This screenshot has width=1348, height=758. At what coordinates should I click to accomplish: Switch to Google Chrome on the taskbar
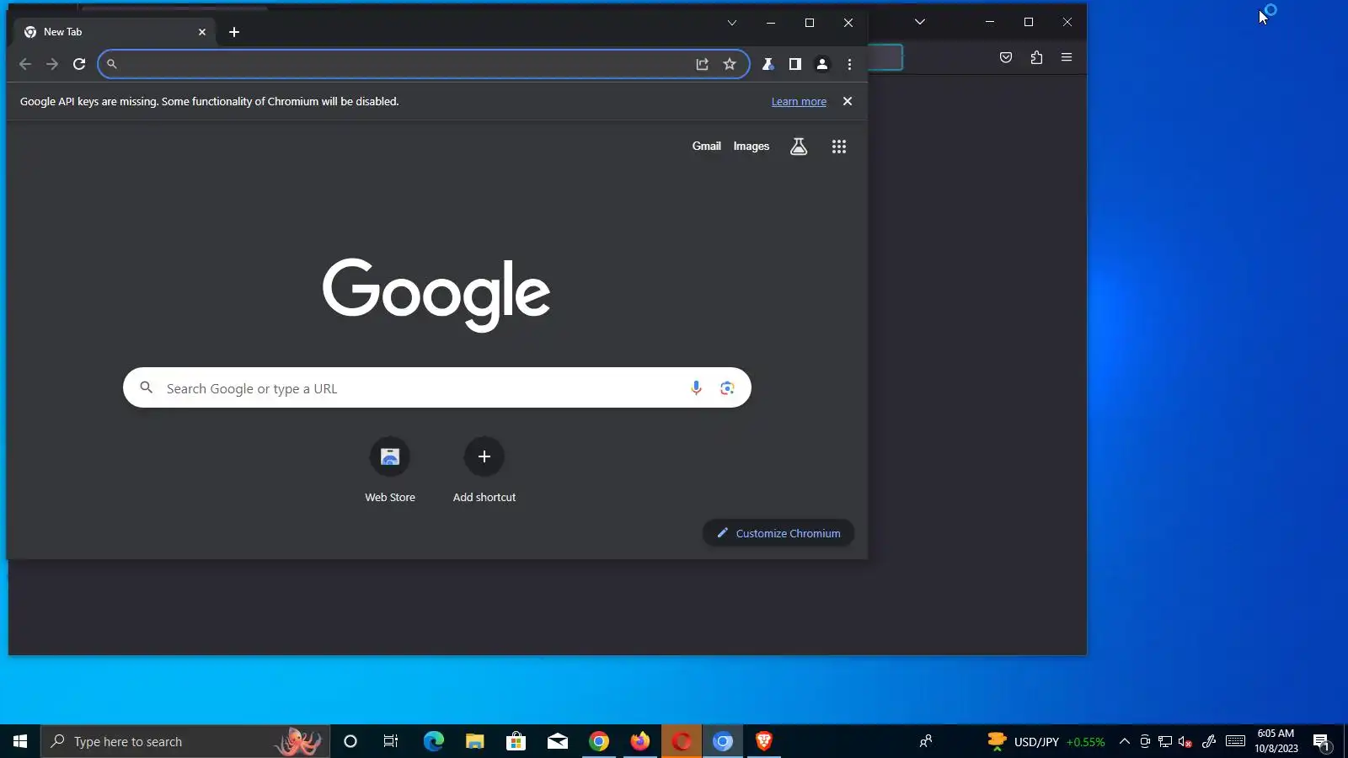click(x=599, y=741)
